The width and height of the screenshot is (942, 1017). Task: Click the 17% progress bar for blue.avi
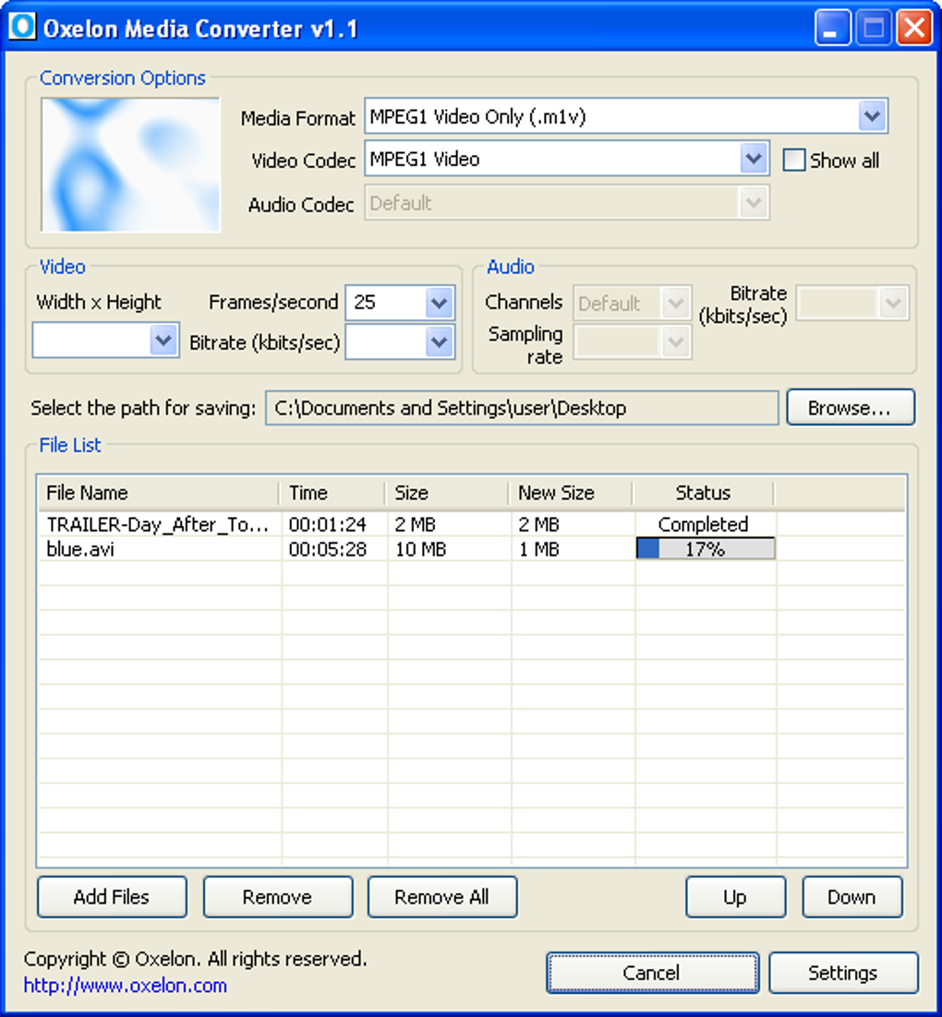point(706,549)
